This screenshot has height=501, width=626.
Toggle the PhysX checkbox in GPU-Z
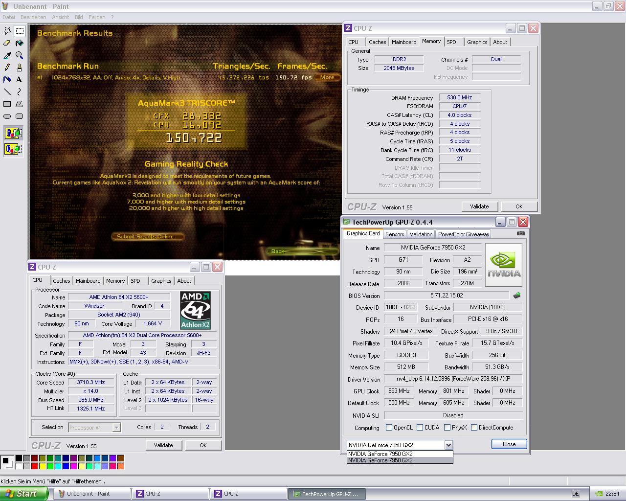click(x=447, y=427)
